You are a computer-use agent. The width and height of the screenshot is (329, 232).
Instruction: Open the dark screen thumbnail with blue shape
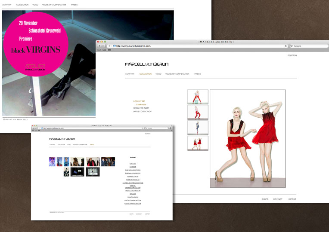click(x=77, y=172)
